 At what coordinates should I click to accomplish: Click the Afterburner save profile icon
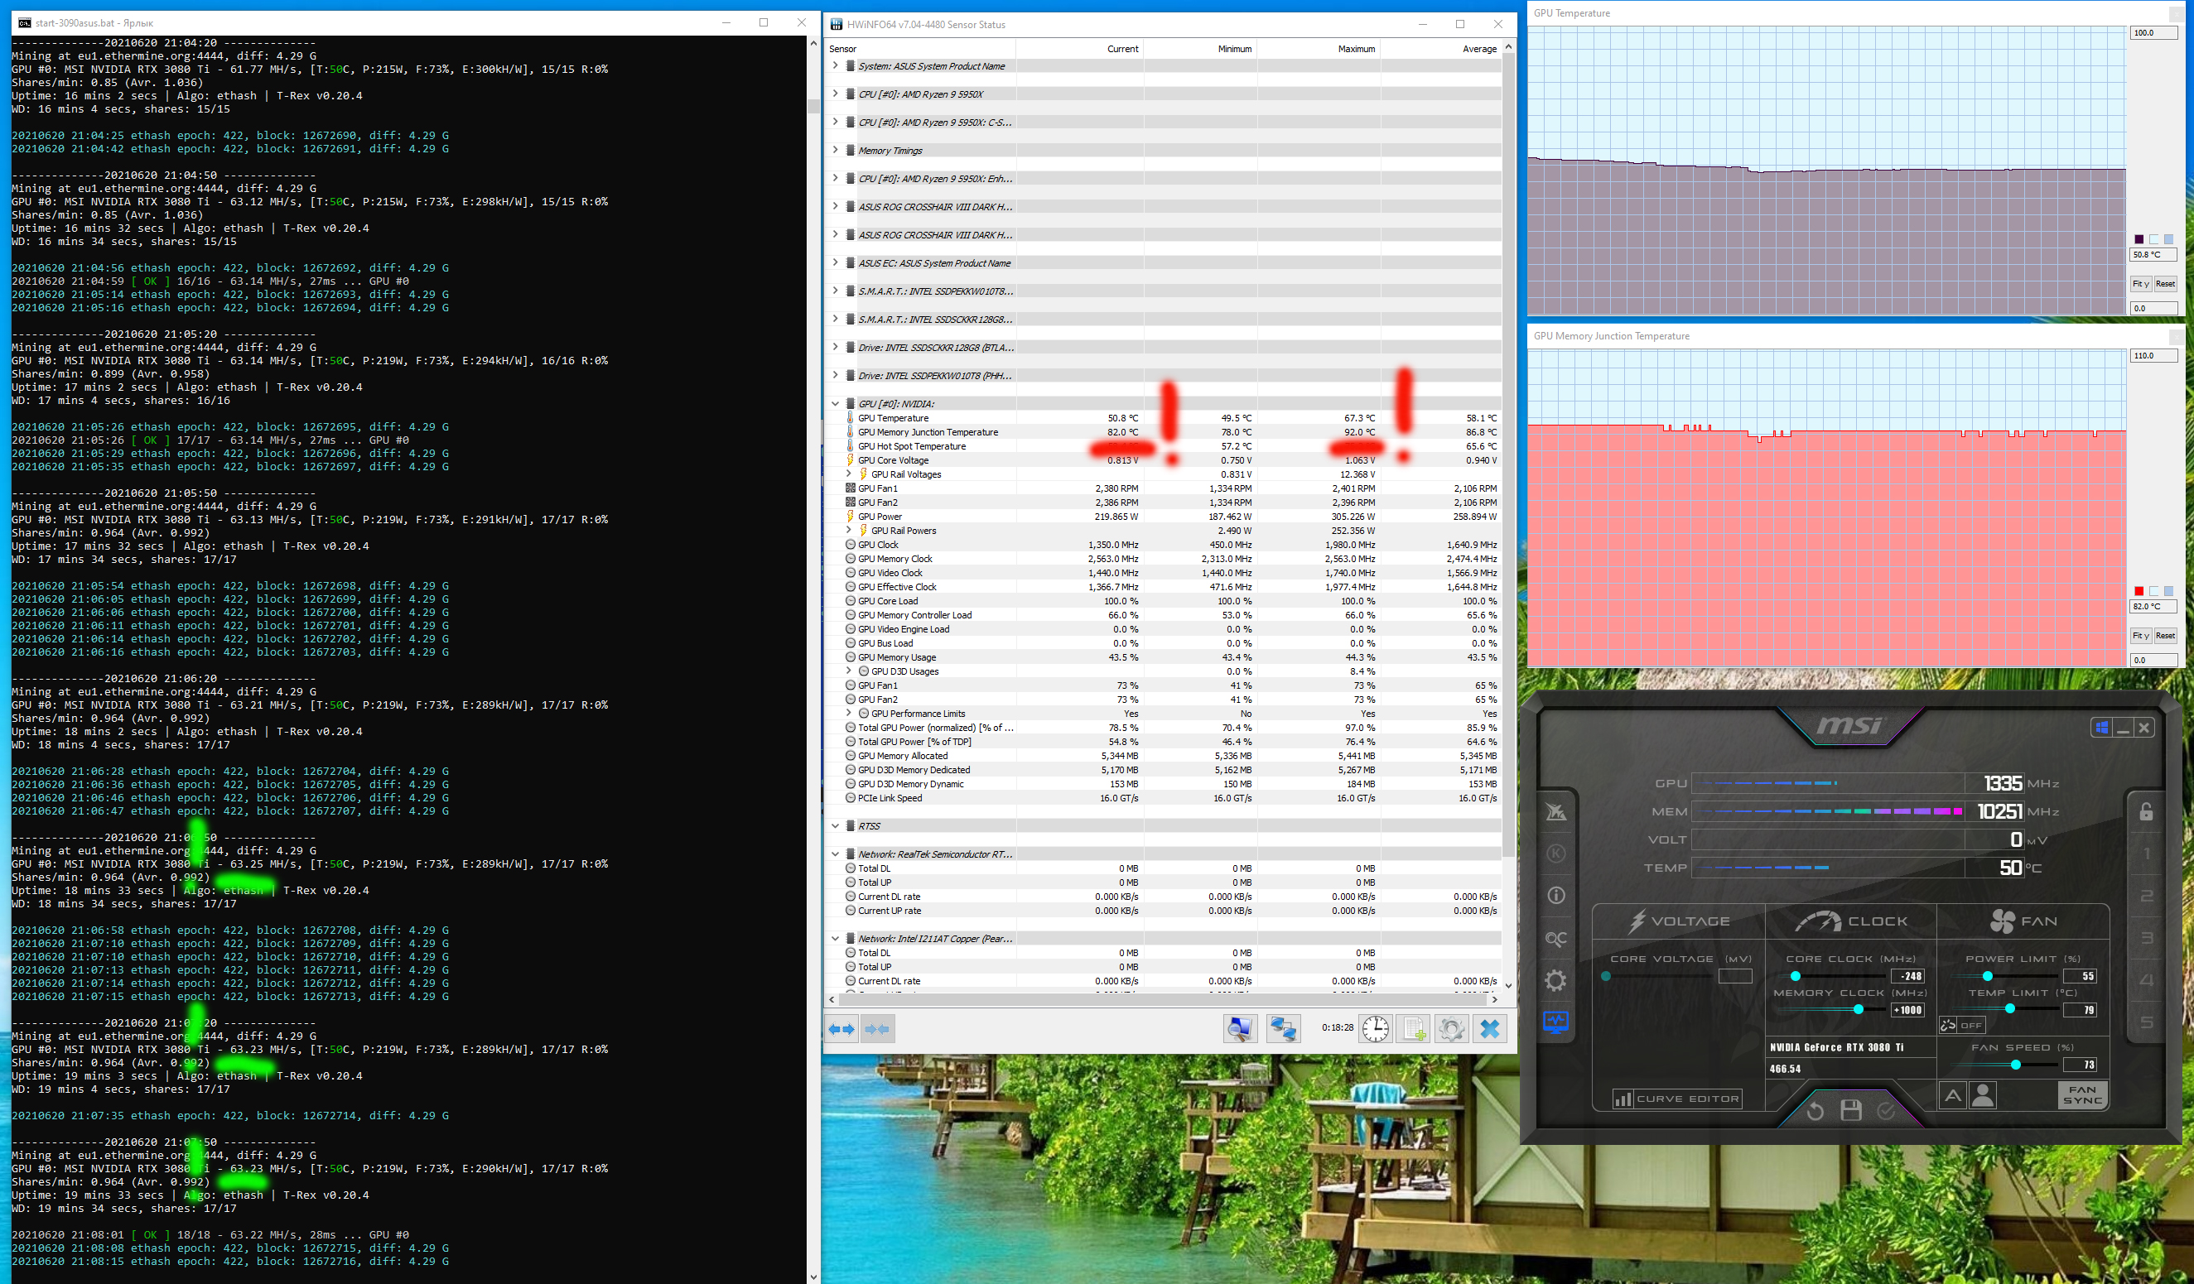click(x=1850, y=1110)
